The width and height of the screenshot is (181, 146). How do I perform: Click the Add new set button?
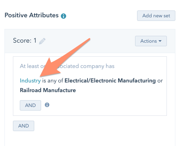(156, 16)
